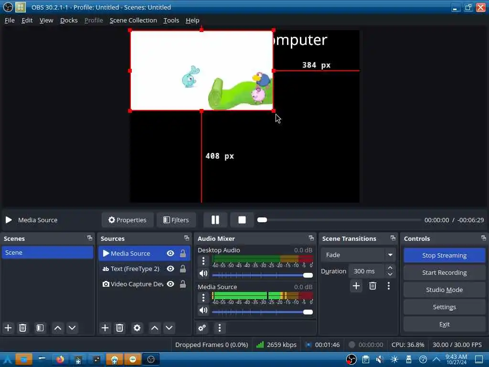Click OBS tray icon in system tray
This screenshot has height=367, width=489.
click(x=351, y=359)
